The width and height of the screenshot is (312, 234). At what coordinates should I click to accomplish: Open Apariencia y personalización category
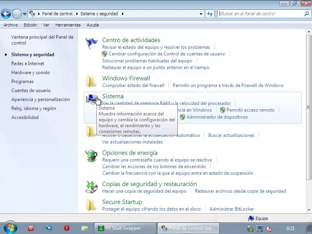coord(41,99)
